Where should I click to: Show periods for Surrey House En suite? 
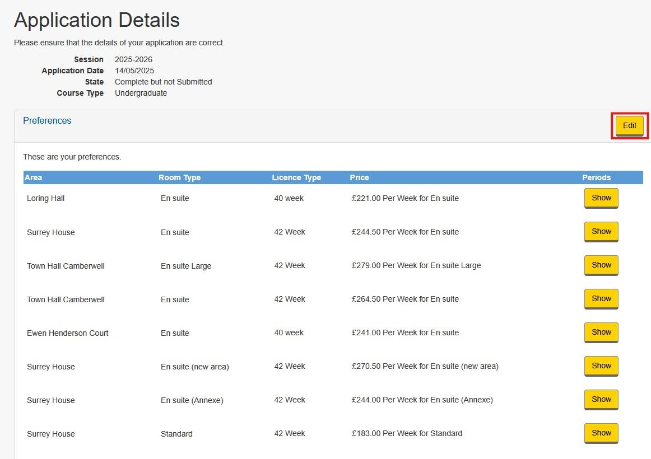(601, 231)
